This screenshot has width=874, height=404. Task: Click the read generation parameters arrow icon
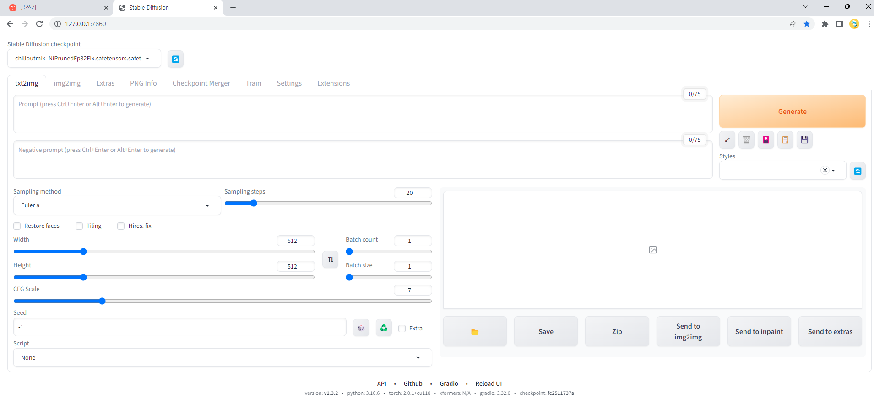click(727, 140)
